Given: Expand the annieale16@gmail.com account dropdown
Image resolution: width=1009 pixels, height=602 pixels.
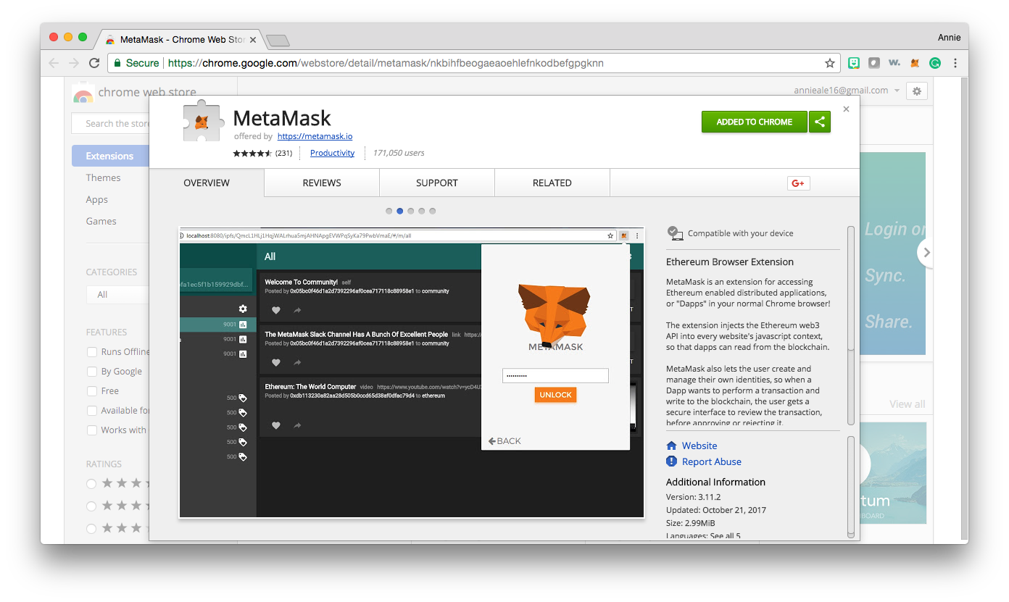Looking at the screenshot, I should coord(847,91).
